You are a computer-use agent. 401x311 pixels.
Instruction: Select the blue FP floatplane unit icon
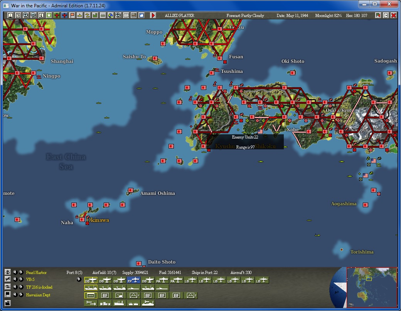coord(134,280)
